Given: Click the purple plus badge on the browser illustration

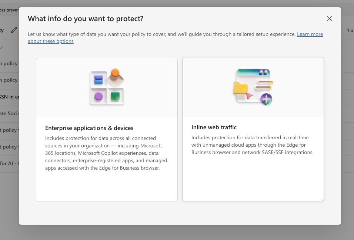Looking at the screenshot, I should [x=266, y=99].
